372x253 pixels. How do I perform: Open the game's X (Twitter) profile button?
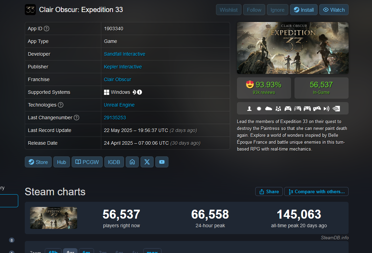[x=147, y=162]
